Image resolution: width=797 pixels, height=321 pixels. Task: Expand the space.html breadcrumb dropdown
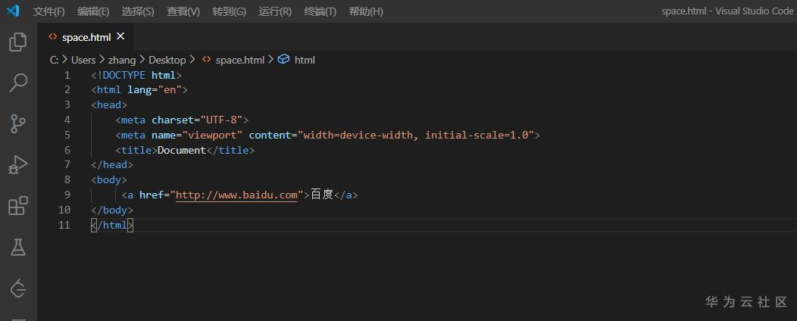(239, 60)
